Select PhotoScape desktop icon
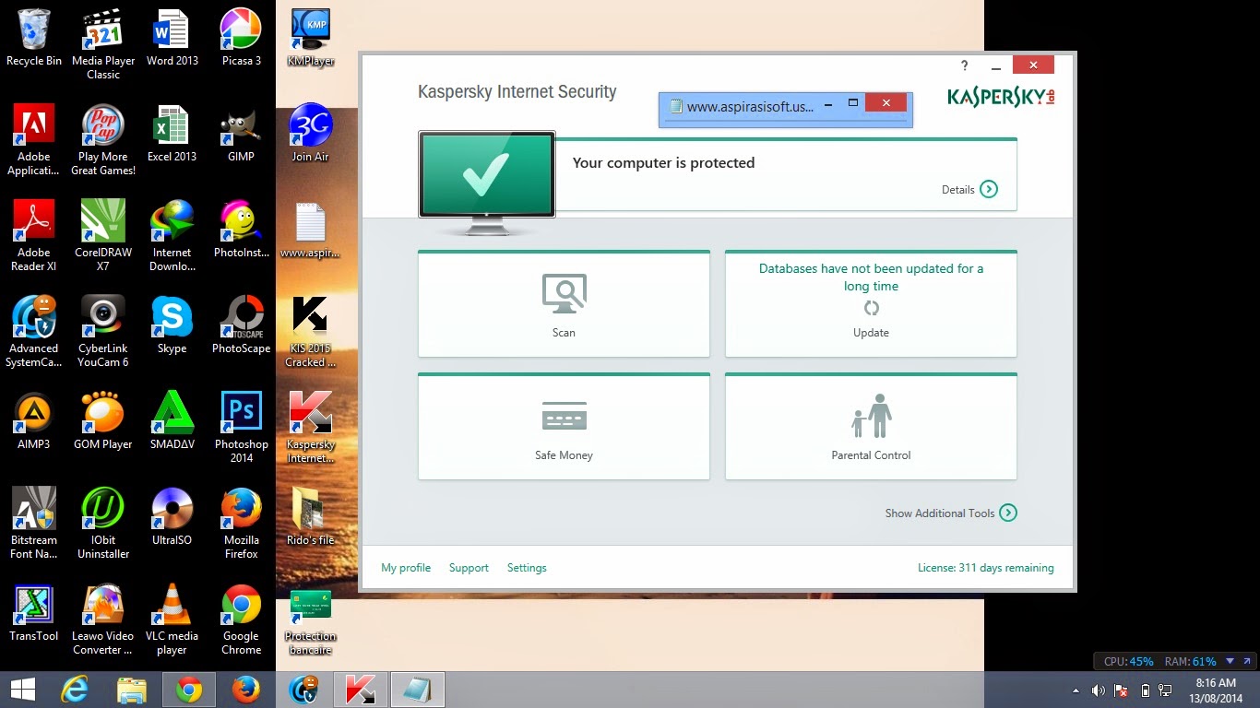 pos(241,324)
